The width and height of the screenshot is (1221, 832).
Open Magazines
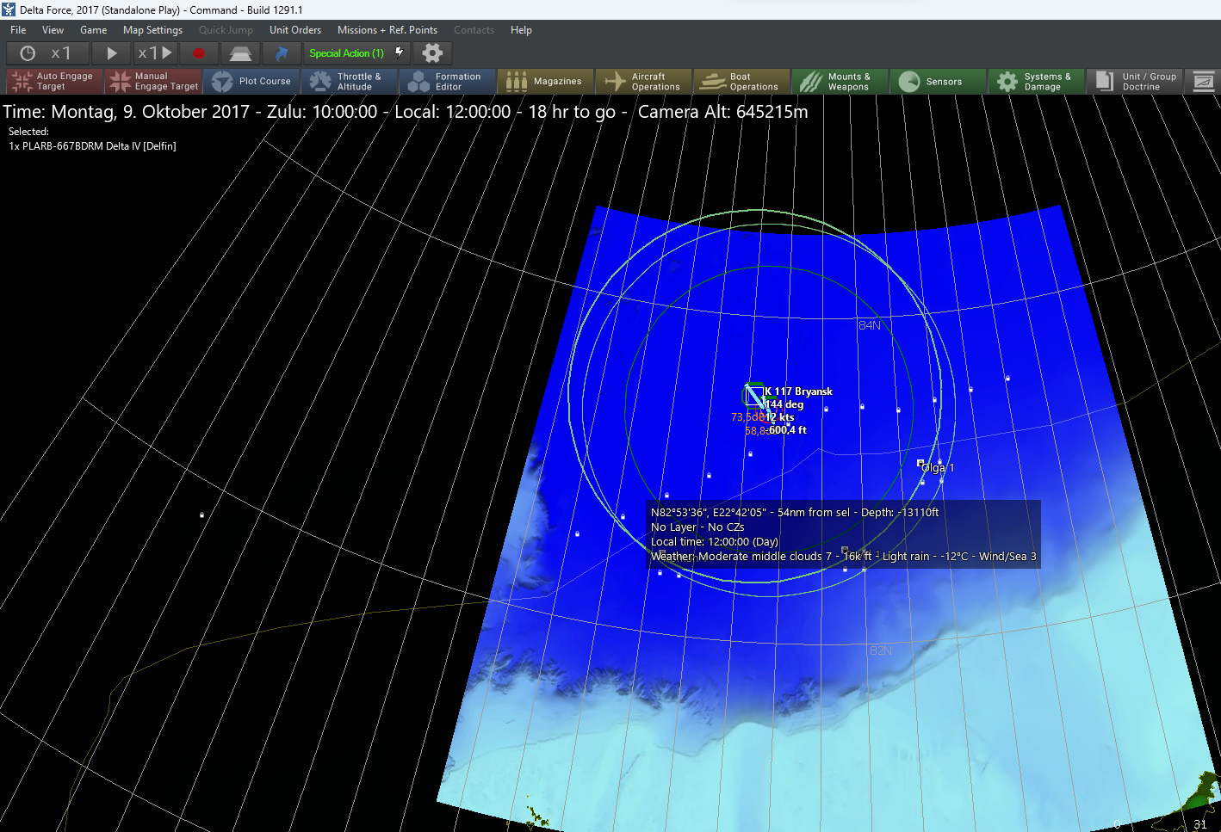546,82
